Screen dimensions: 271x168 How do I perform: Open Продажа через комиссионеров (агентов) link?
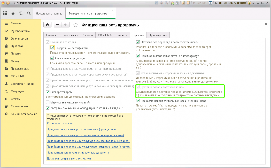[x=85, y=135]
